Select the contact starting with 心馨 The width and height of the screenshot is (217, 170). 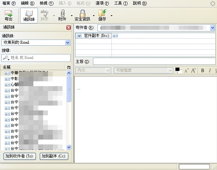pyautogui.click(x=33, y=85)
